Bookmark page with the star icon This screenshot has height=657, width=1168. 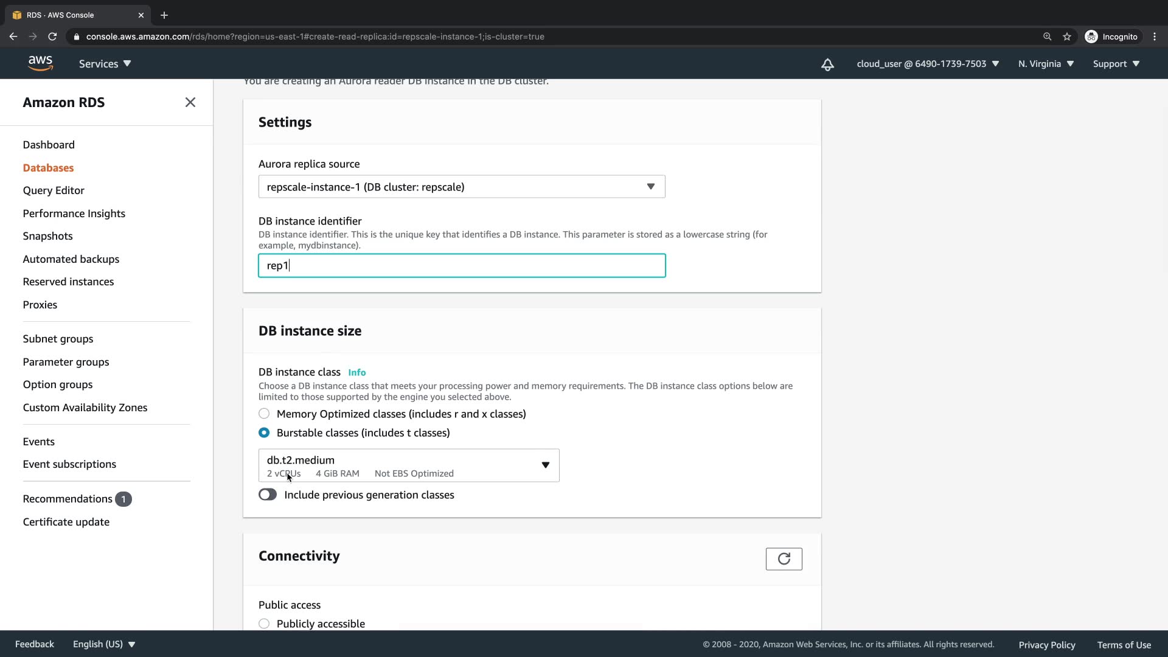click(x=1067, y=36)
